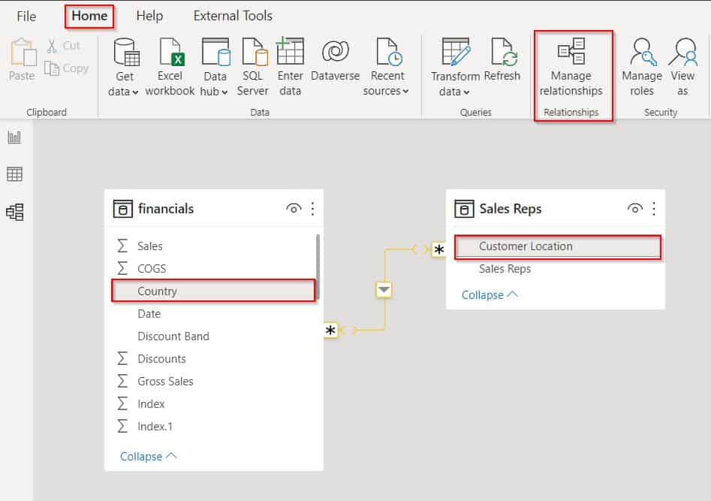
Task: Open Dataverse connector
Action: [336, 62]
